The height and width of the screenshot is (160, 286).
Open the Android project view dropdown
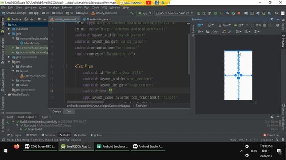[x=14, y=19]
